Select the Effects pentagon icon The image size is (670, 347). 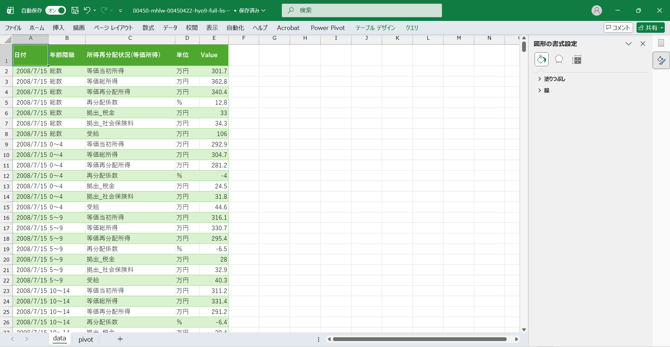point(559,60)
